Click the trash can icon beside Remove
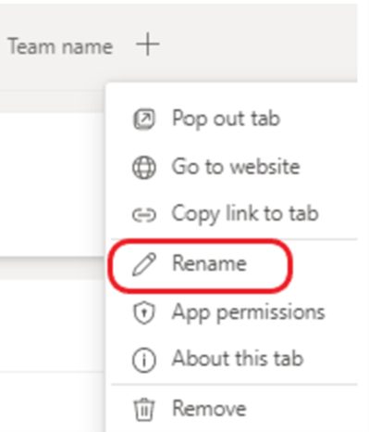369x432 pixels. coord(144,409)
